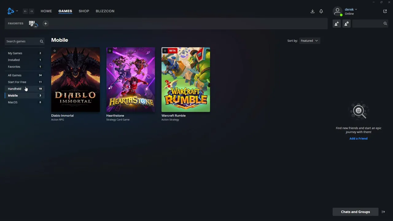Collapse the social panel with arrow icon
393x221 pixels.
[383, 212]
